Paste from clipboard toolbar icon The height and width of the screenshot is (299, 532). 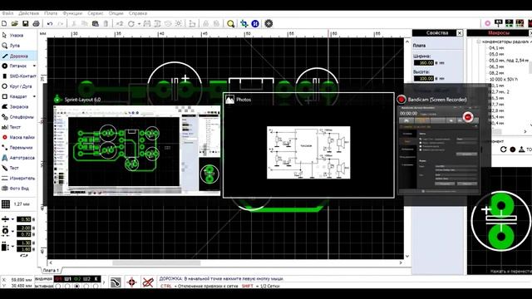point(96,24)
